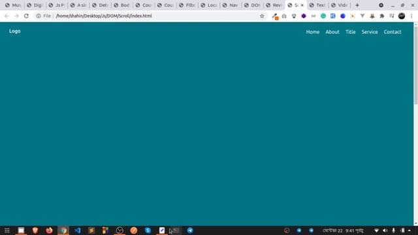Open Skype from the taskbar
The width and height of the screenshot is (418, 235).
coord(148,230)
